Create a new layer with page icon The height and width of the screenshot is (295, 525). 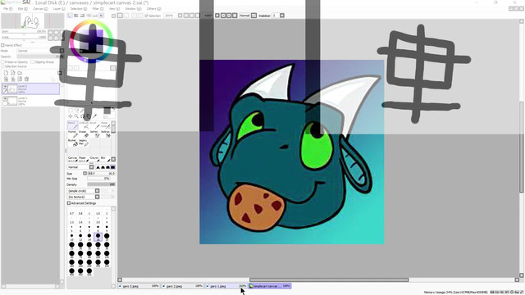tap(6, 73)
